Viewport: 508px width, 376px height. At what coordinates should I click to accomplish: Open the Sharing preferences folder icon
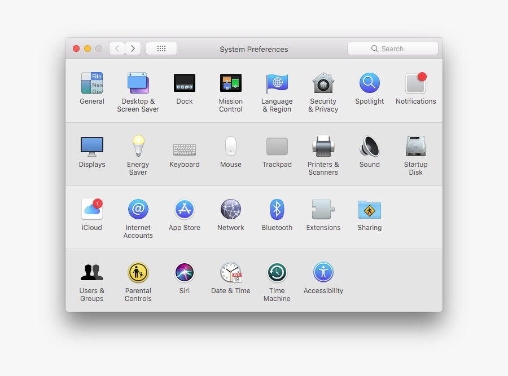(x=370, y=210)
